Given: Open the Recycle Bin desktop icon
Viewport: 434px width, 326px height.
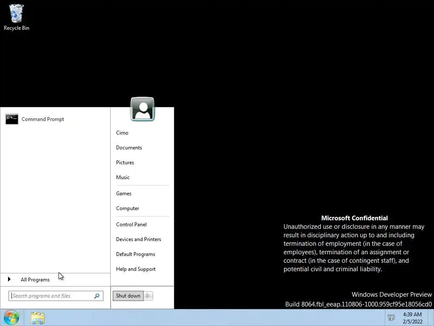Looking at the screenshot, I should click(x=17, y=17).
